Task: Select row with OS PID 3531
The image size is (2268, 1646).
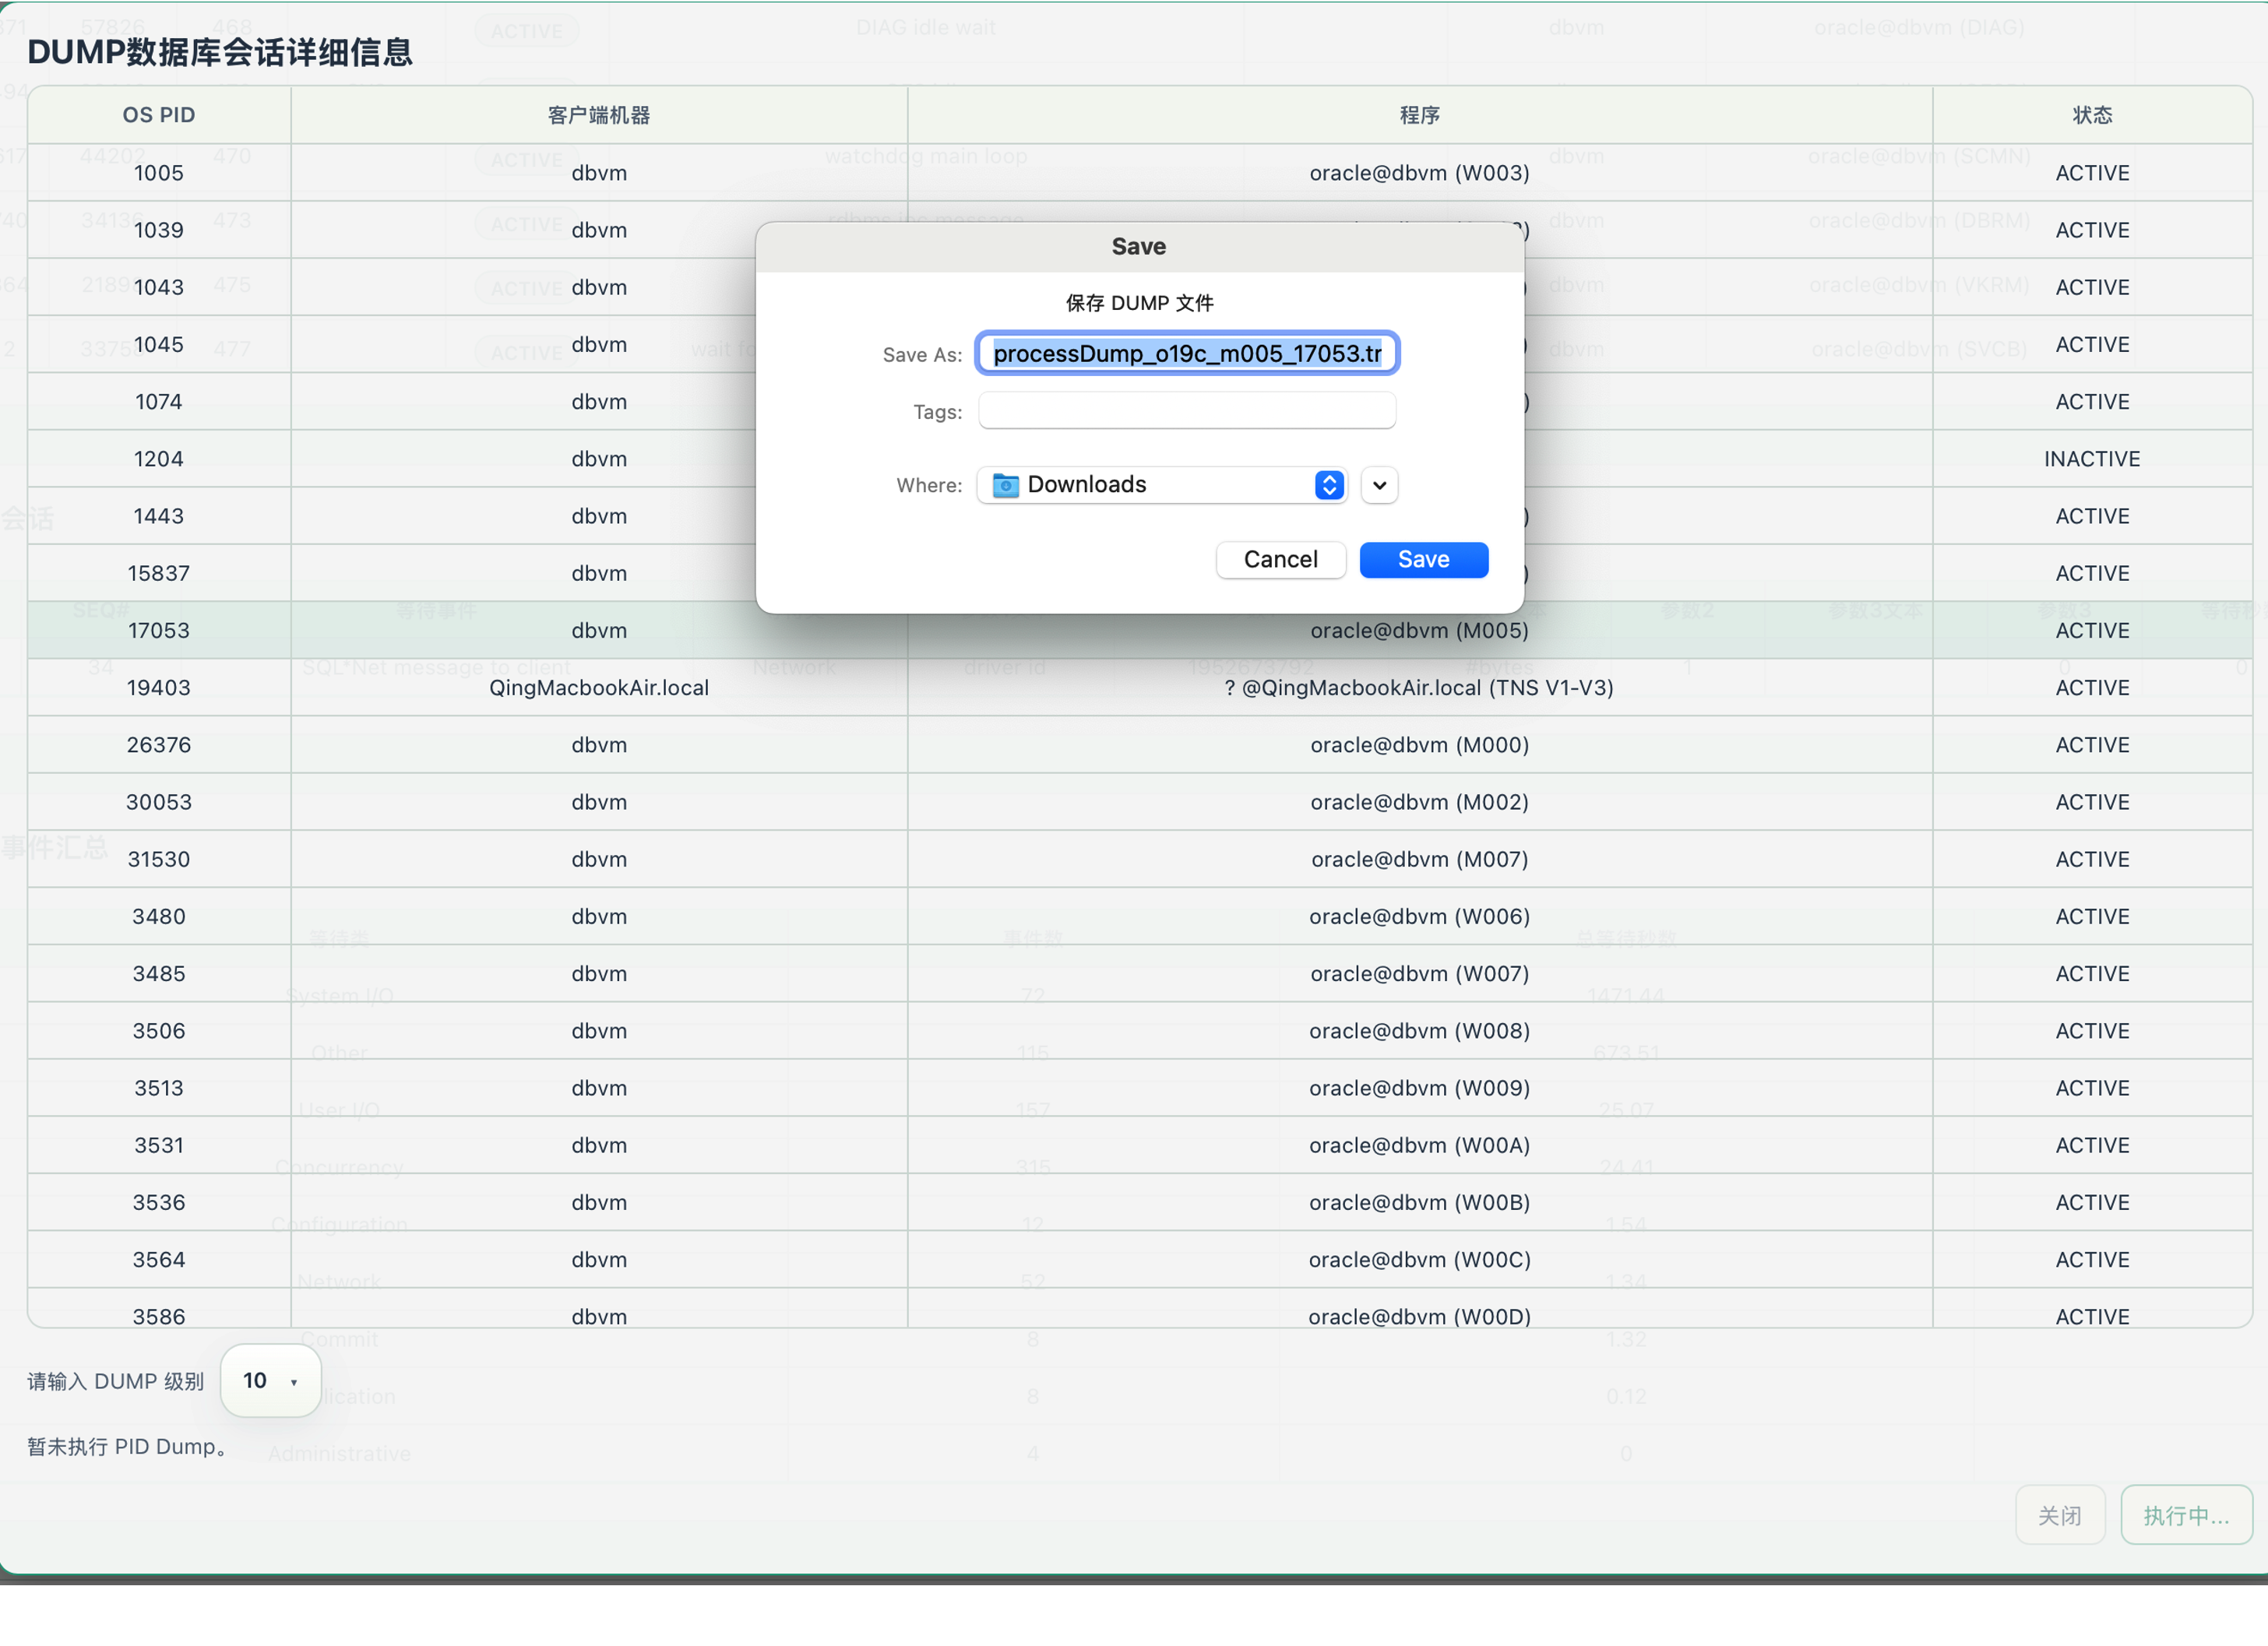Action: (x=1140, y=1145)
